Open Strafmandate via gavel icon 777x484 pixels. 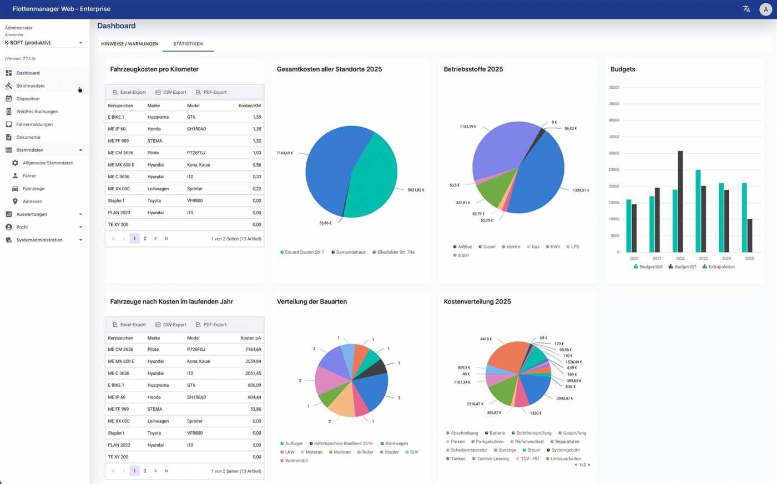(x=9, y=86)
